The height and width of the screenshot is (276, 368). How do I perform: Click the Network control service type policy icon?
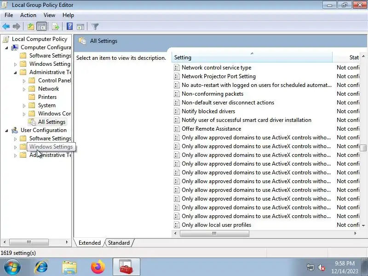coord(177,68)
